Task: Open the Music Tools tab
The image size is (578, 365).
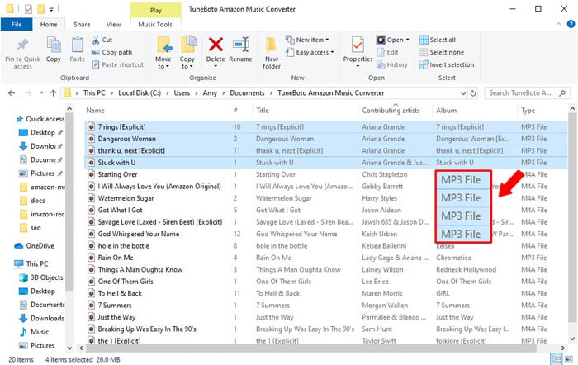Action: [155, 24]
